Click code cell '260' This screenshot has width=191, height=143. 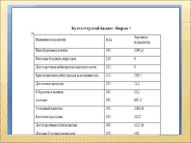click(x=108, y=92)
